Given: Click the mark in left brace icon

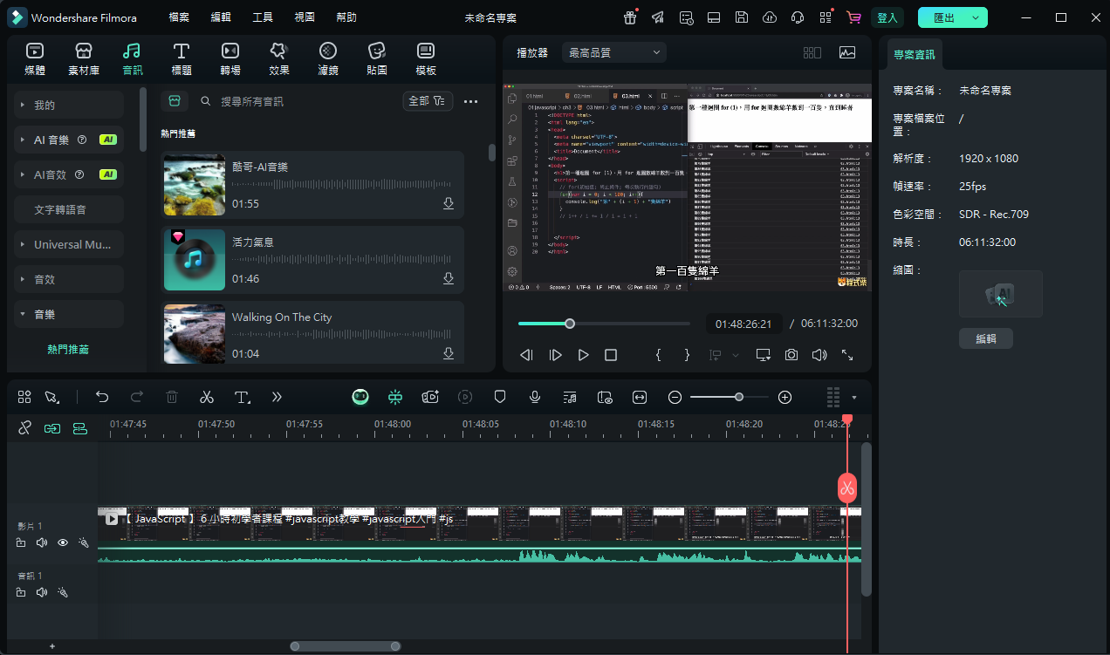Looking at the screenshot, I should tap(659, 355).
